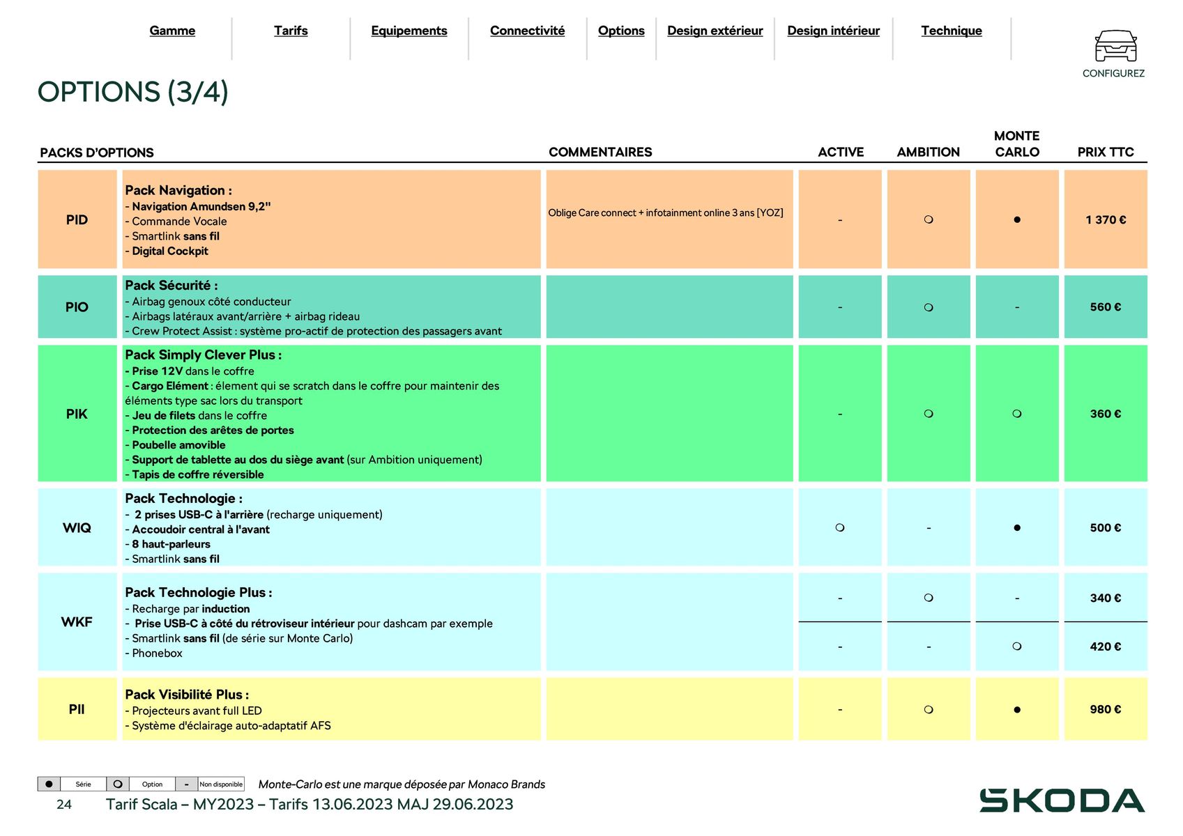Click the hollow Option circle in the legend
The image size is (1183, 836).
coord(118,784)
